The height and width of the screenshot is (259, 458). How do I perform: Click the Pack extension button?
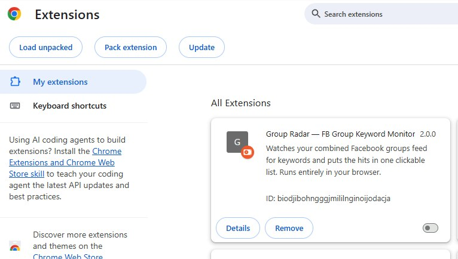tap(130, 47)
